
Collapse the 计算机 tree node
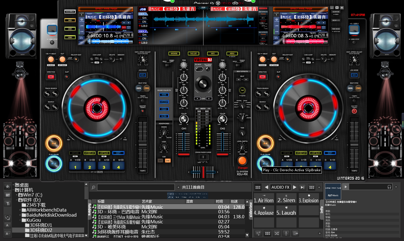point(13,190)
